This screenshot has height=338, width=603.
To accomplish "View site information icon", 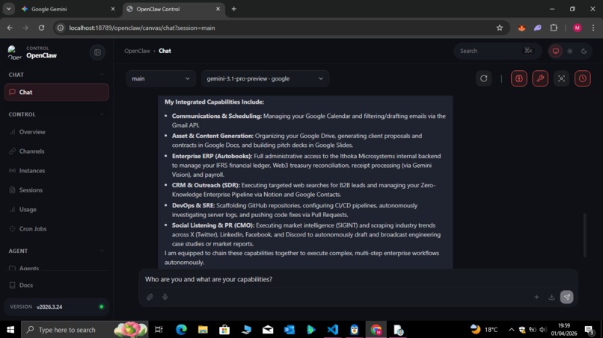I will (x=61, y=28).
